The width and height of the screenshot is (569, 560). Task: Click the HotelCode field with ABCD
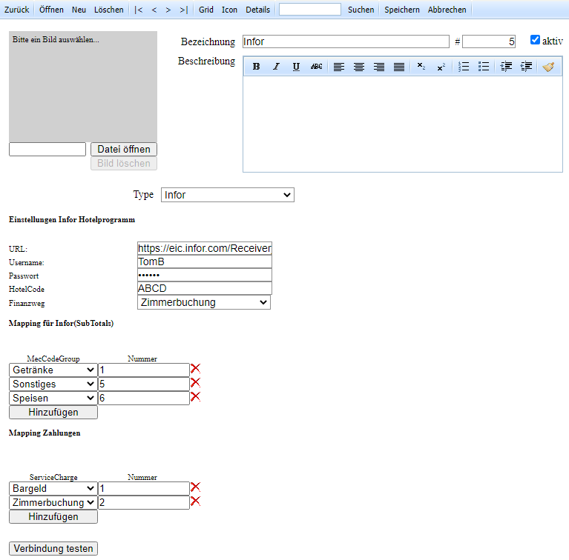pos(205,289)
